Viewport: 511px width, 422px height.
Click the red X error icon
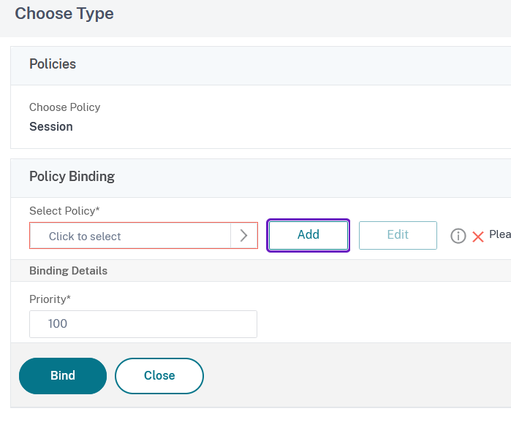478,236
